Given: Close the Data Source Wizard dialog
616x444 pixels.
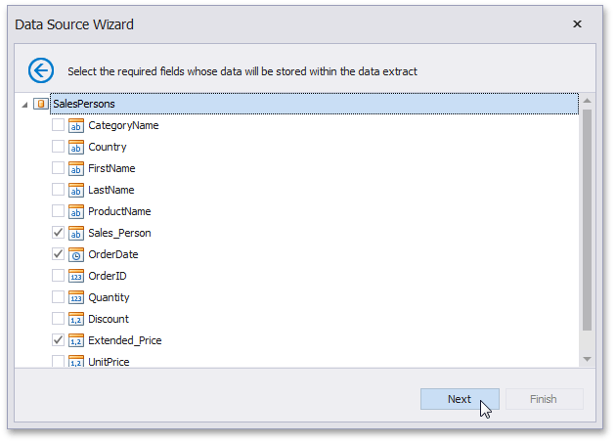Looking at the screenshot, I should [x=577, y=23].
